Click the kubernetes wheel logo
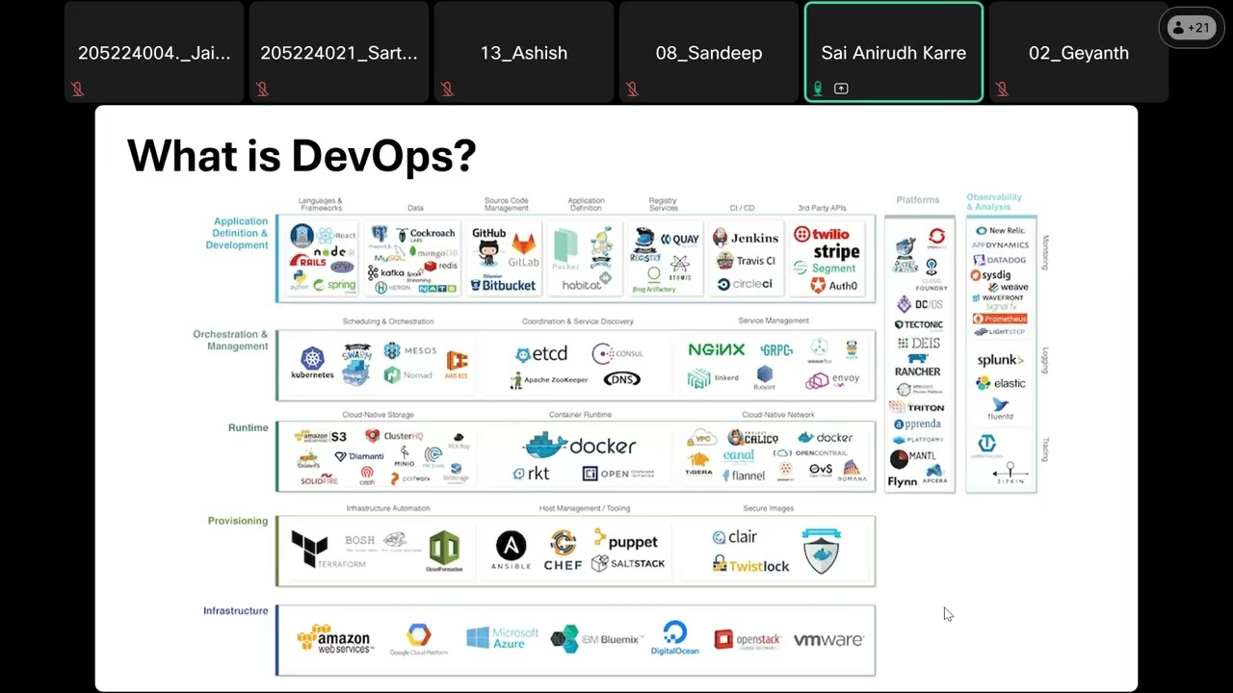 click(312, 364)
